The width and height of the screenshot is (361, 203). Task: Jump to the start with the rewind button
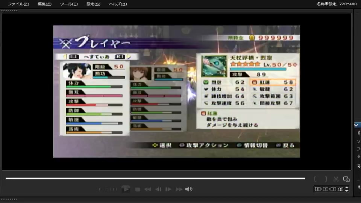pos(147,189)
